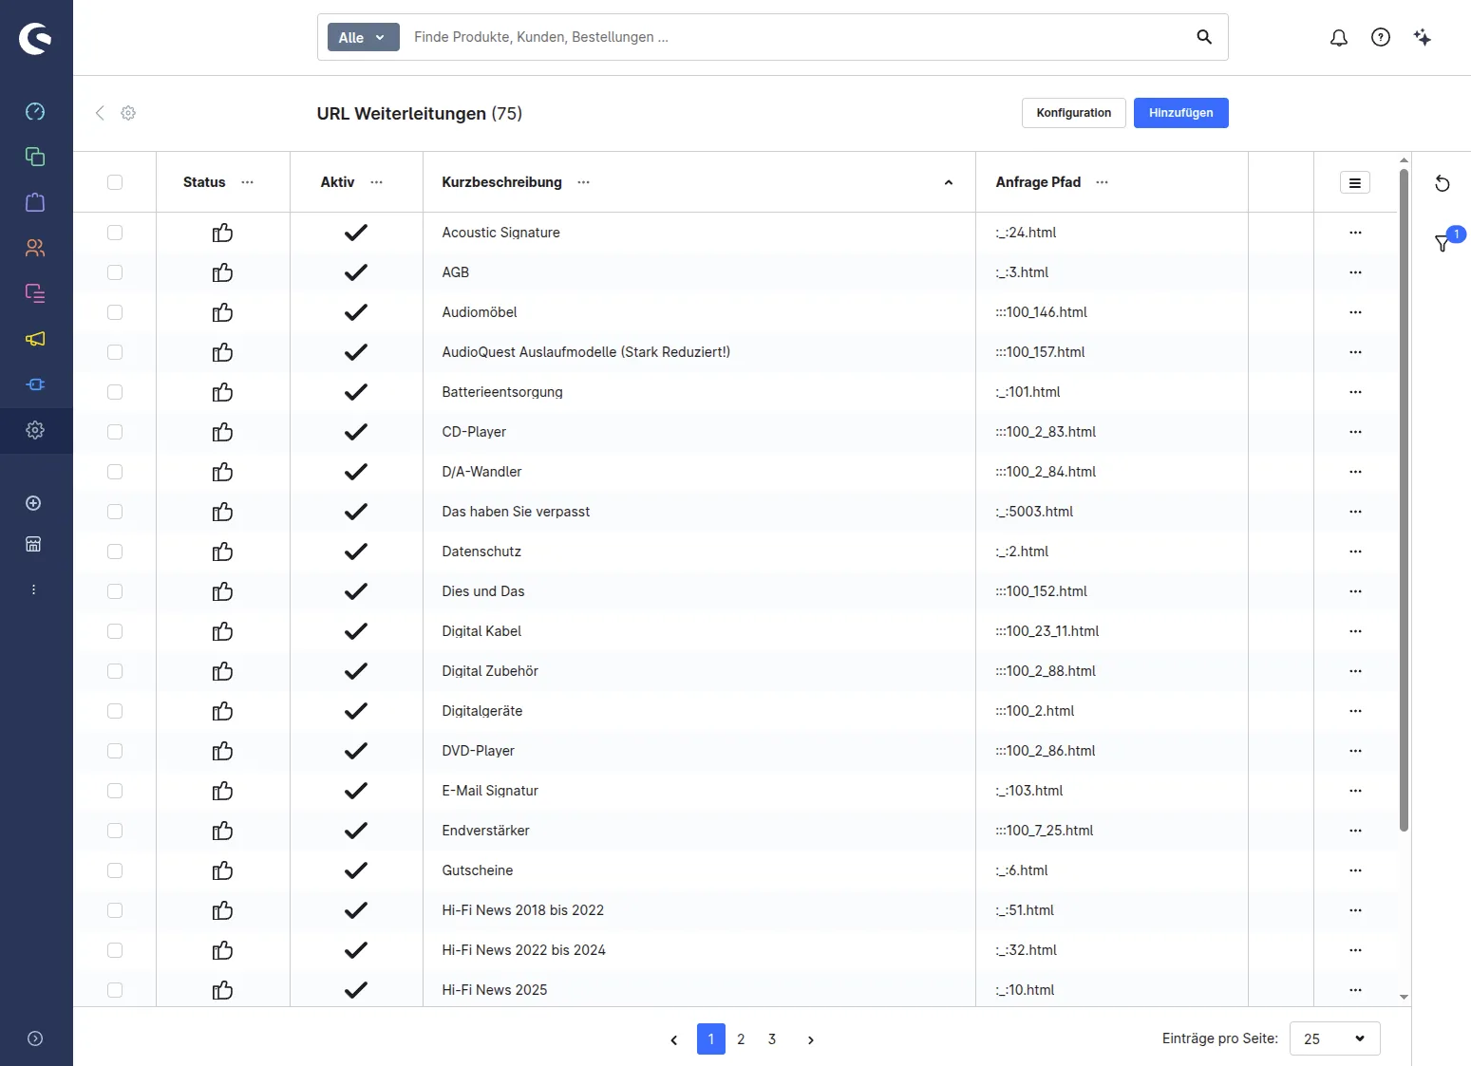Image resolution: width=1471 pixels, height=1066 pixels.
Task: Open the storefront sales channel icon
Action: click(x=33, y=544)
